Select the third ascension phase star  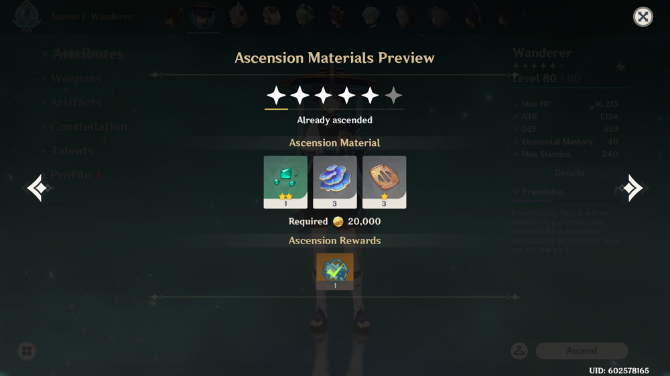(323, 95)
